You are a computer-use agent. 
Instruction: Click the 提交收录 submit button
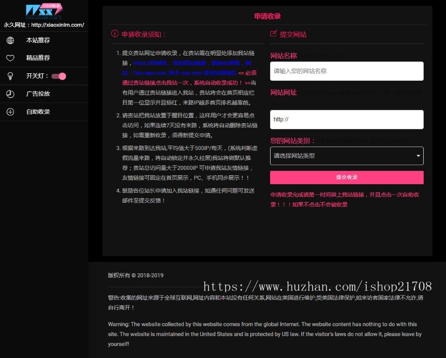point(347,177)
